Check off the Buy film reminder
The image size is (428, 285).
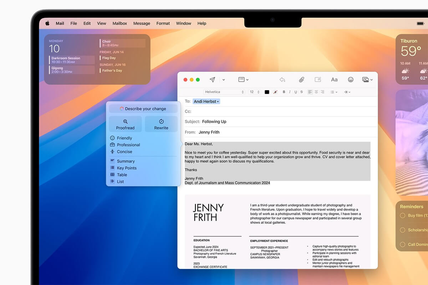coord(402,216)
